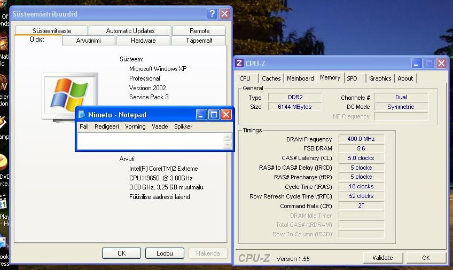The width and height of the screenshot is (453, 270).
Task: Click the Notepad title bar icon
Action: 82,115
